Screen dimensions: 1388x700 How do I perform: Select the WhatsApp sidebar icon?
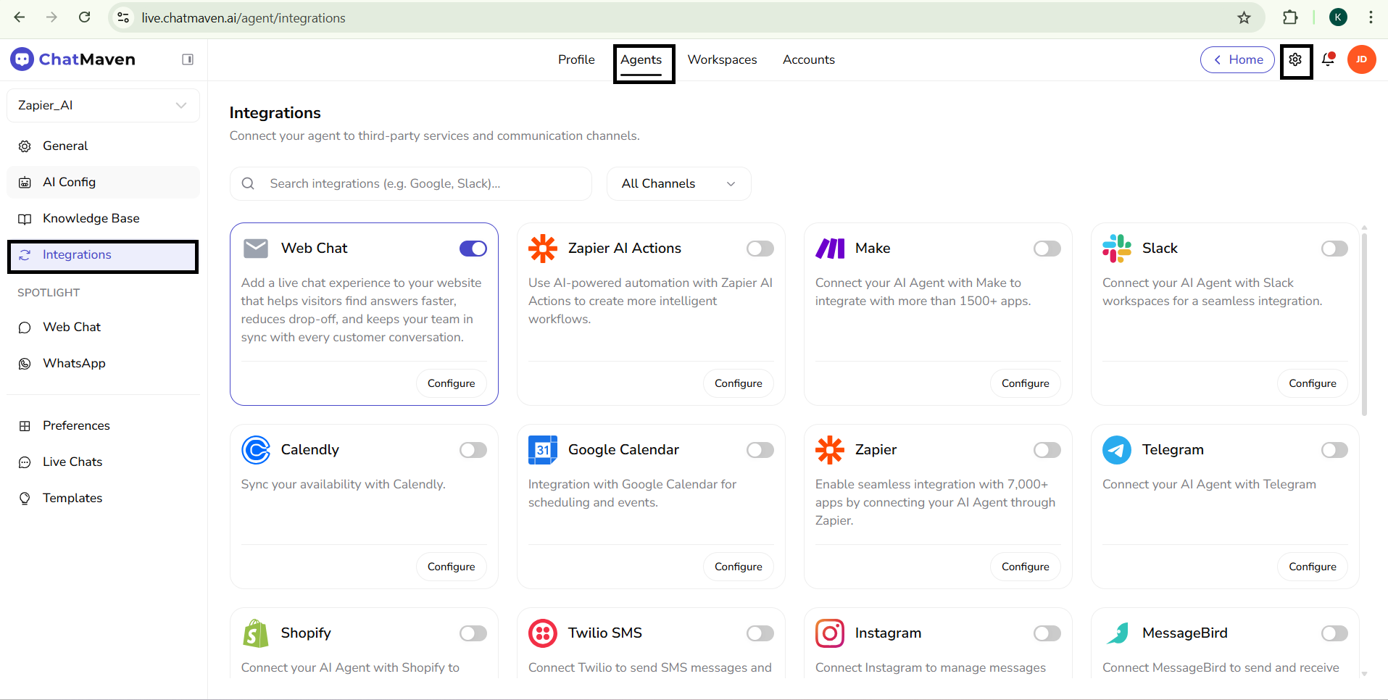point(25,363)
